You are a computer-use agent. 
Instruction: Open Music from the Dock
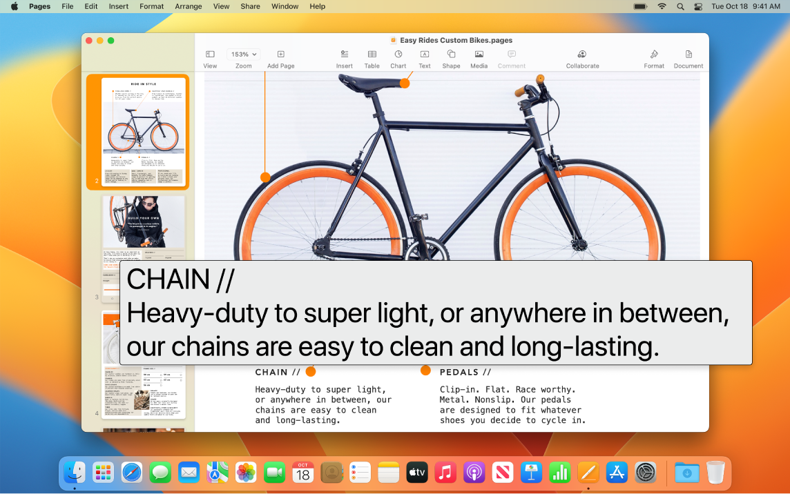(445, 473)
